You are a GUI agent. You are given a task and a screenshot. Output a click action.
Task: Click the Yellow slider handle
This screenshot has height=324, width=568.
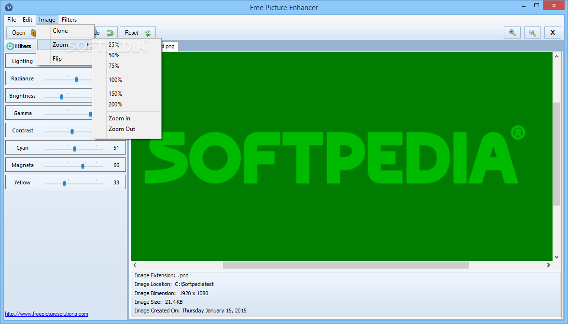(65, 183)
